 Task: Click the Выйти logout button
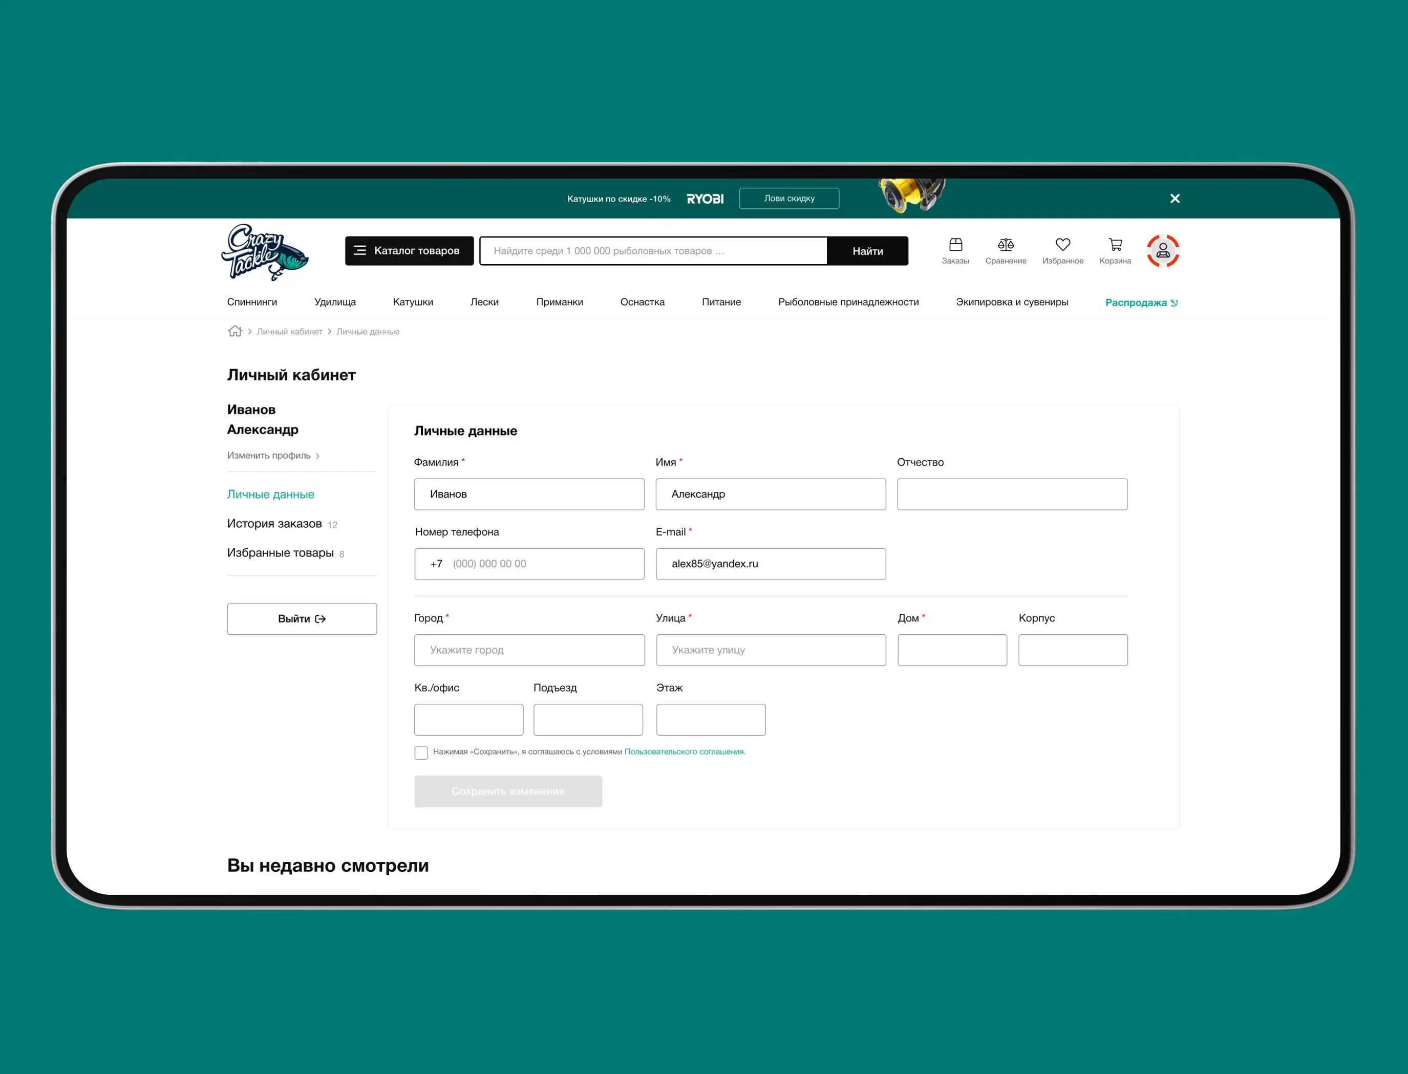pos(302,619)
